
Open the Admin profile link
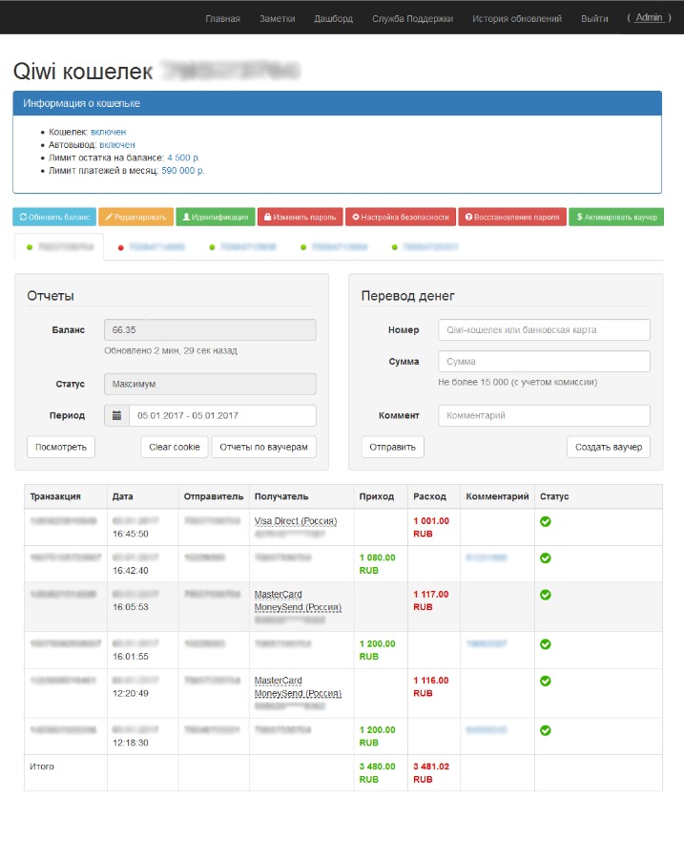click(649, 18)
